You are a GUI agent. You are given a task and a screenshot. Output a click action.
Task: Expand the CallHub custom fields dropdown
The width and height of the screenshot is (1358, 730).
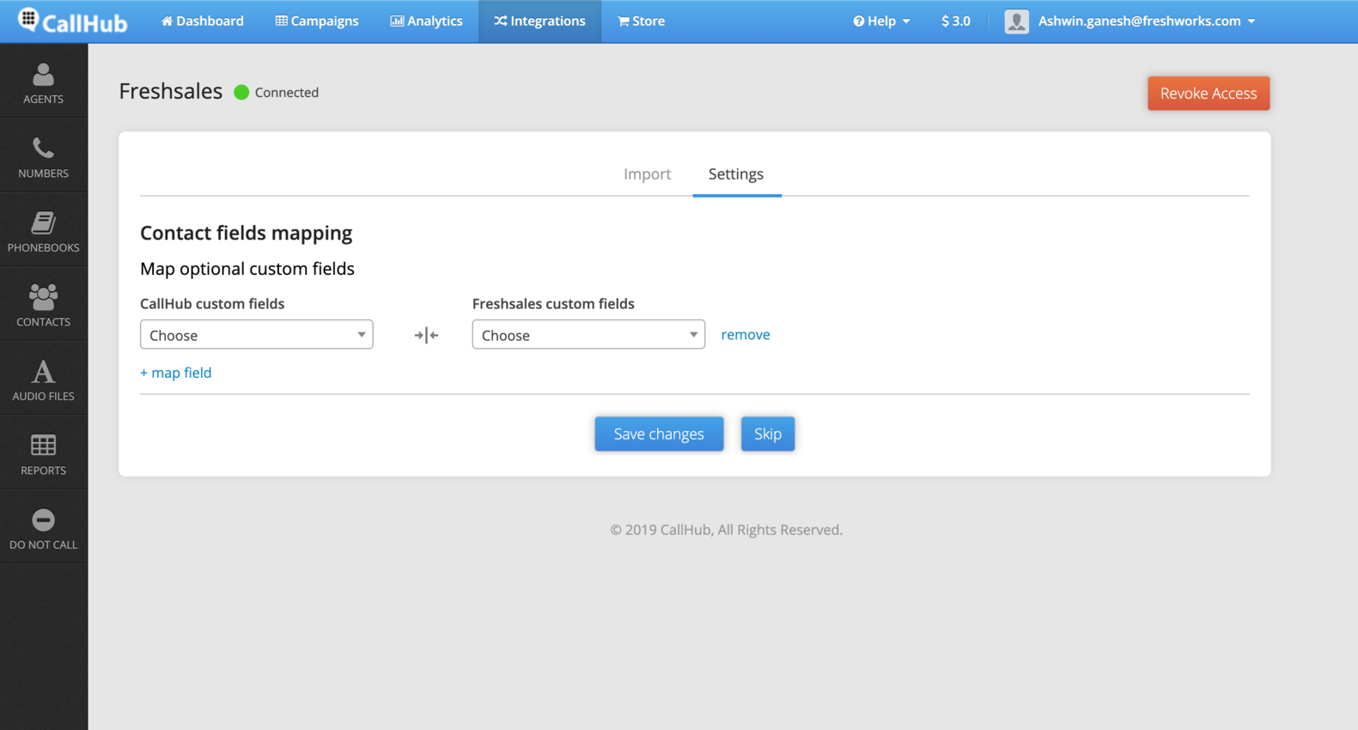click(256, 335)
